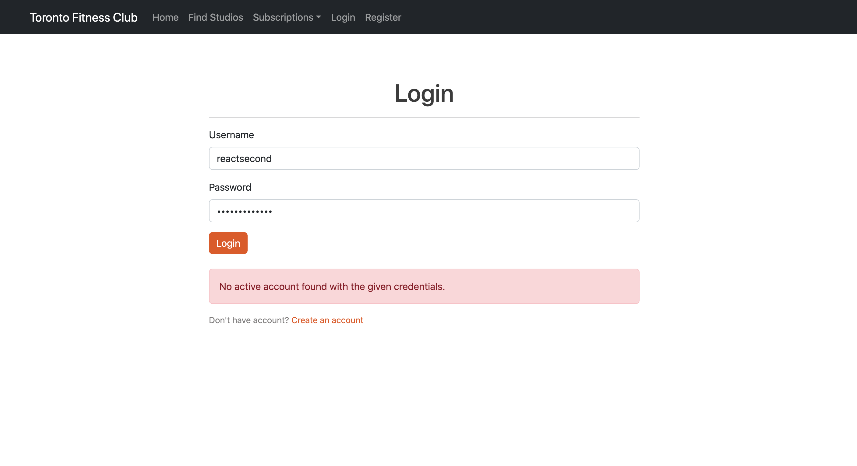Image resolution: width=857 pixels, height=466 pixels.
Task: Focus the Password input field
Action: coord(424,210)
